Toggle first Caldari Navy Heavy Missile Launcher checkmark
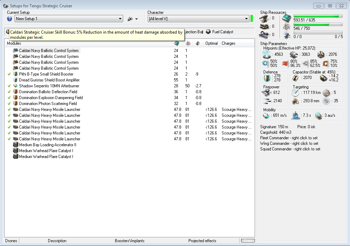Image resolution: width=350 pixels, height=246 pixels. coord(9,109)
